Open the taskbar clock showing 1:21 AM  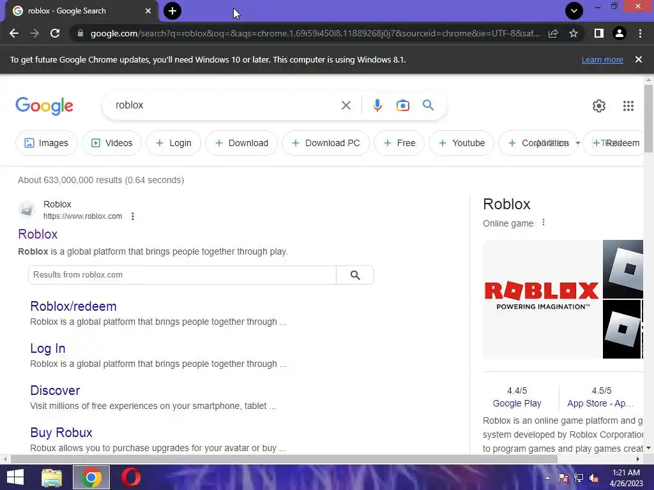(x=627, y=478)
